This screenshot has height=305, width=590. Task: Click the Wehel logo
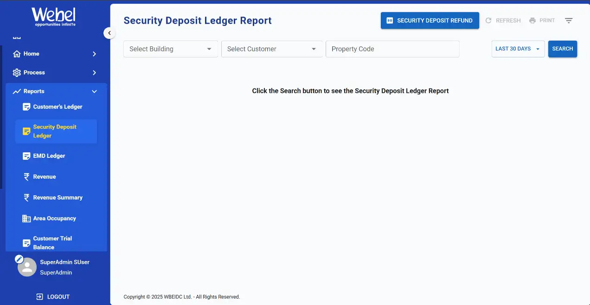point(53,17)
